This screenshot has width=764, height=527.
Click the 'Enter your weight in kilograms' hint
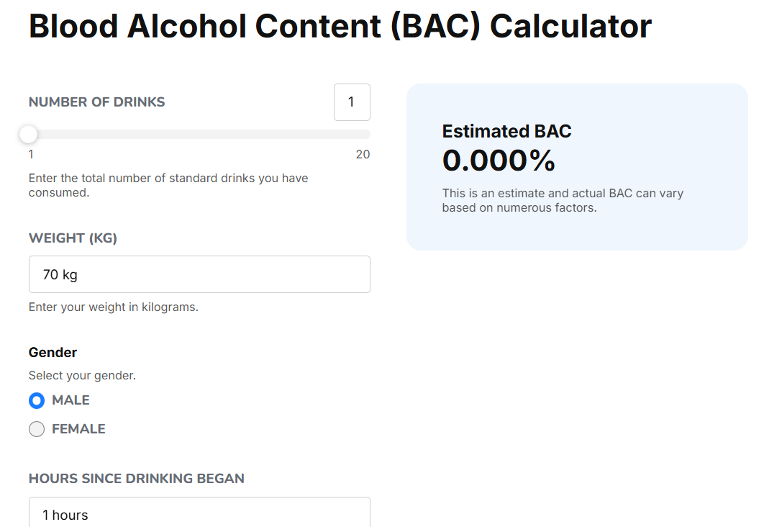113,307
